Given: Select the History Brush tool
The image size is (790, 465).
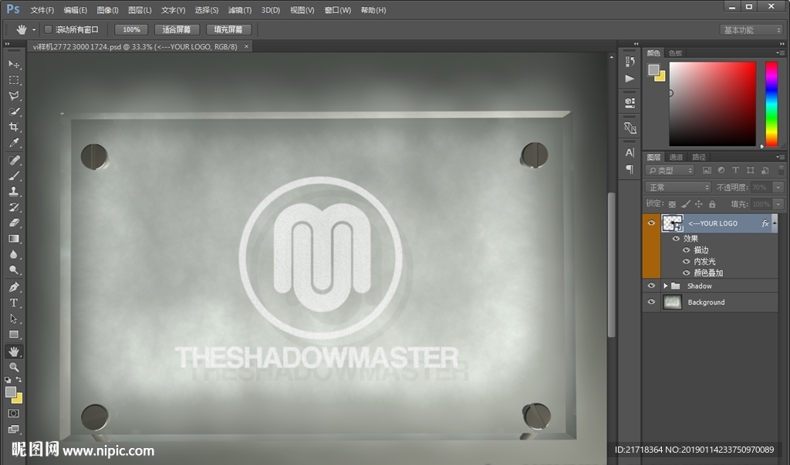Looking at the screenshot, I should pyautogui.click(x=14, y=207).
